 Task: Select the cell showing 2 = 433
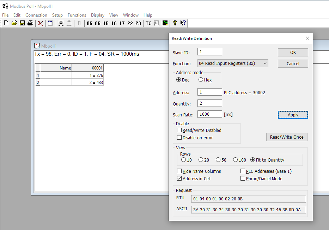(87, 83)
